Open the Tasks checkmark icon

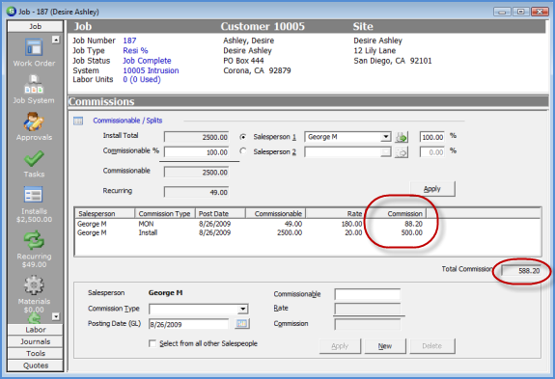click(x=34, y=159)
